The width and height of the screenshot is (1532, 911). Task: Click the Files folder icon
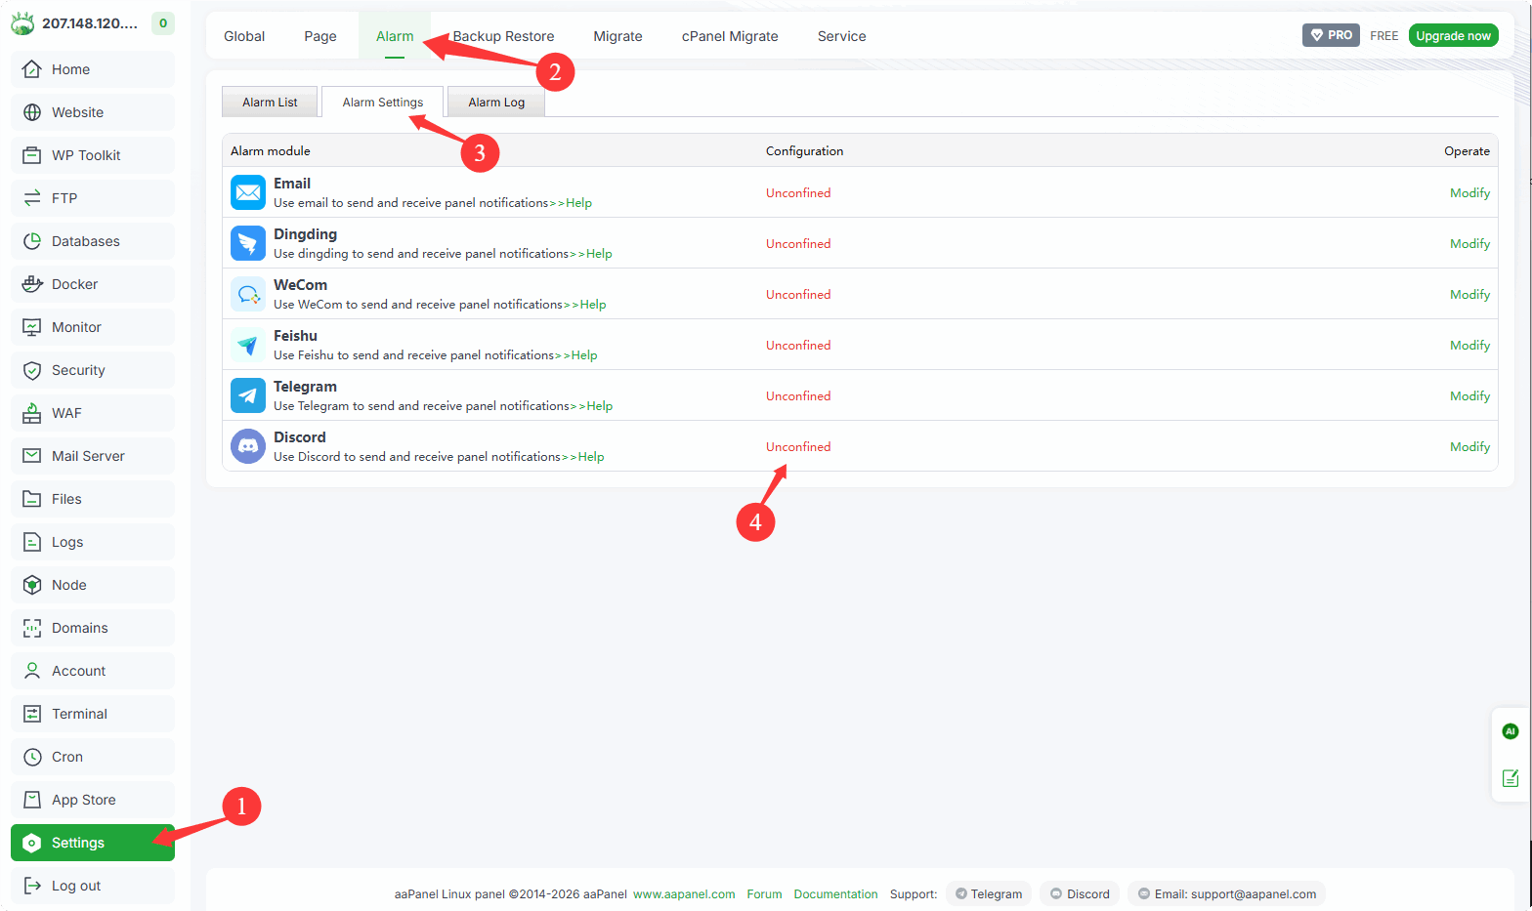(32, 499)
